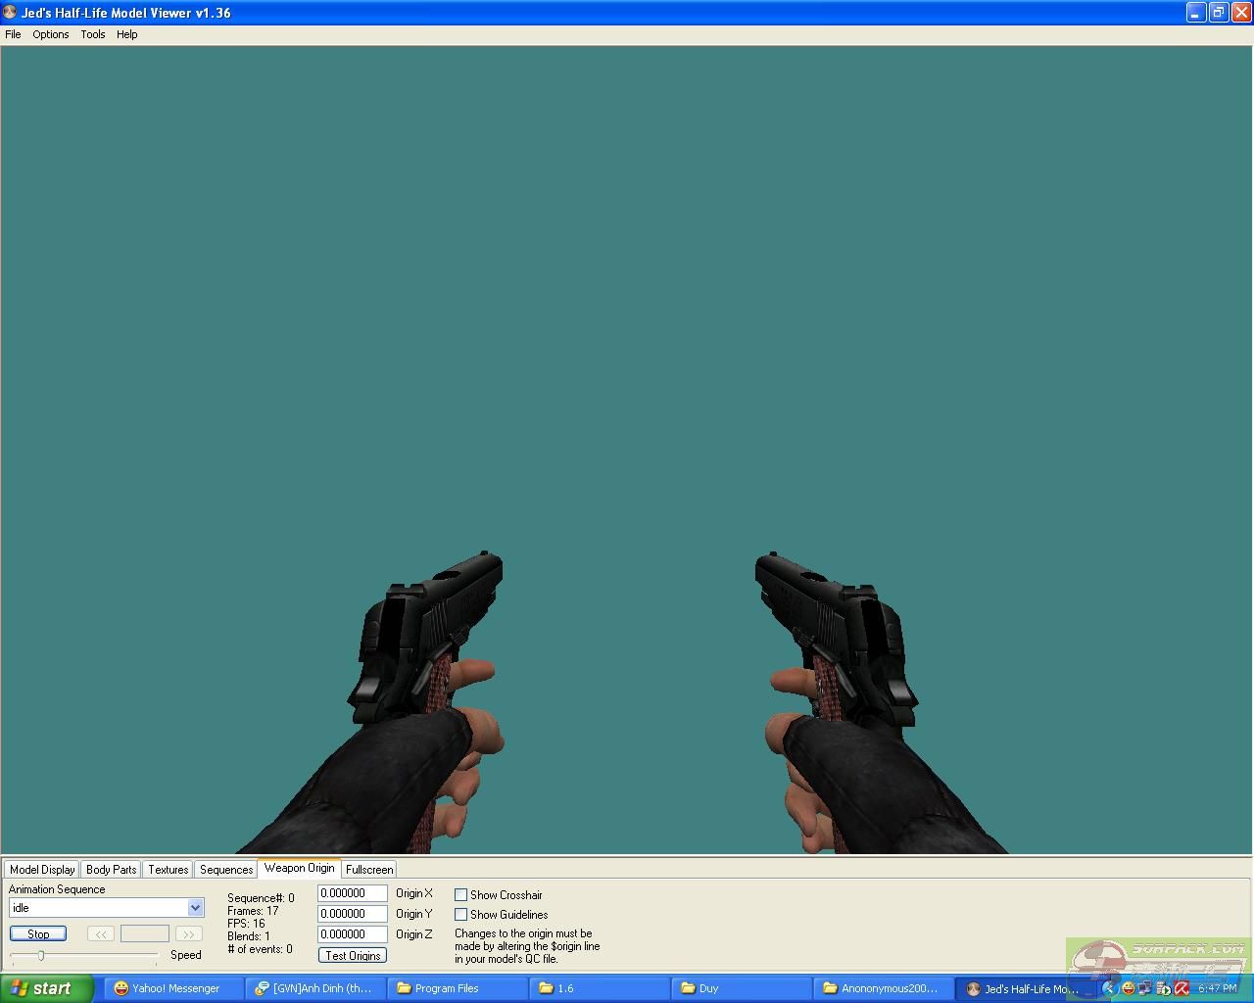The image size is (1254, 1003).
Task: Stop the animation playback
Action: [38, 934]
